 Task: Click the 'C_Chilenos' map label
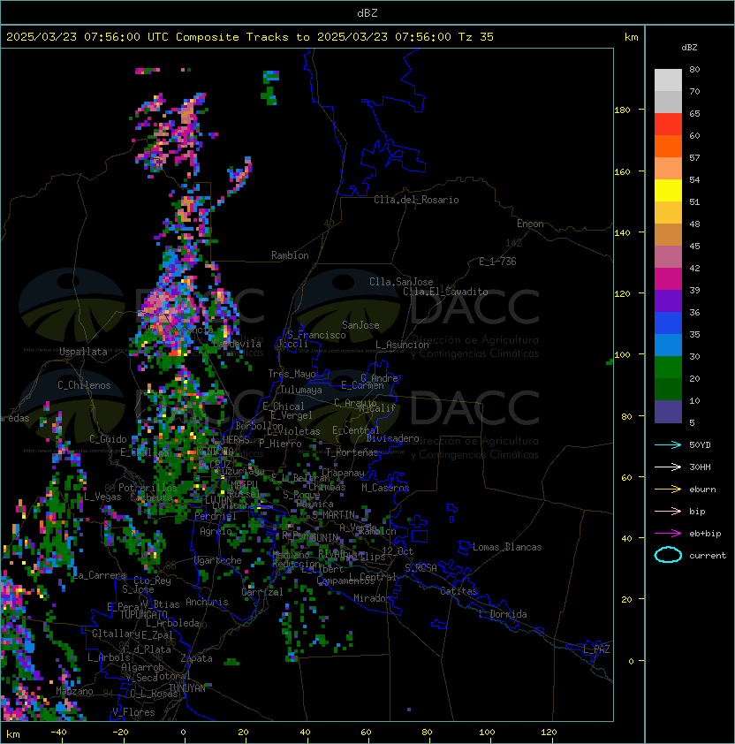point(84,385)
